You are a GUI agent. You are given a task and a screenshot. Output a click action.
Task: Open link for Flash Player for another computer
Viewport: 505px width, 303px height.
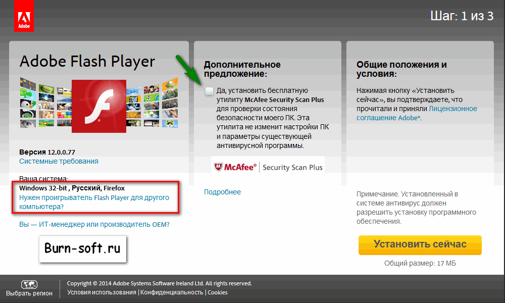(x=94, y=202)
